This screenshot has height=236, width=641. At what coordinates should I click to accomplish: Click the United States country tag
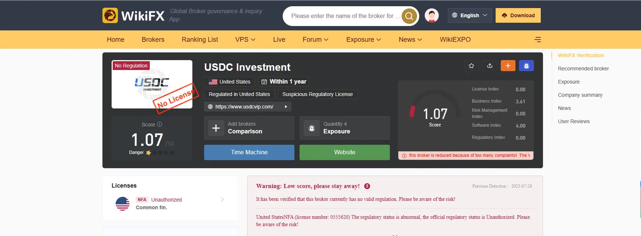(229, 82)
